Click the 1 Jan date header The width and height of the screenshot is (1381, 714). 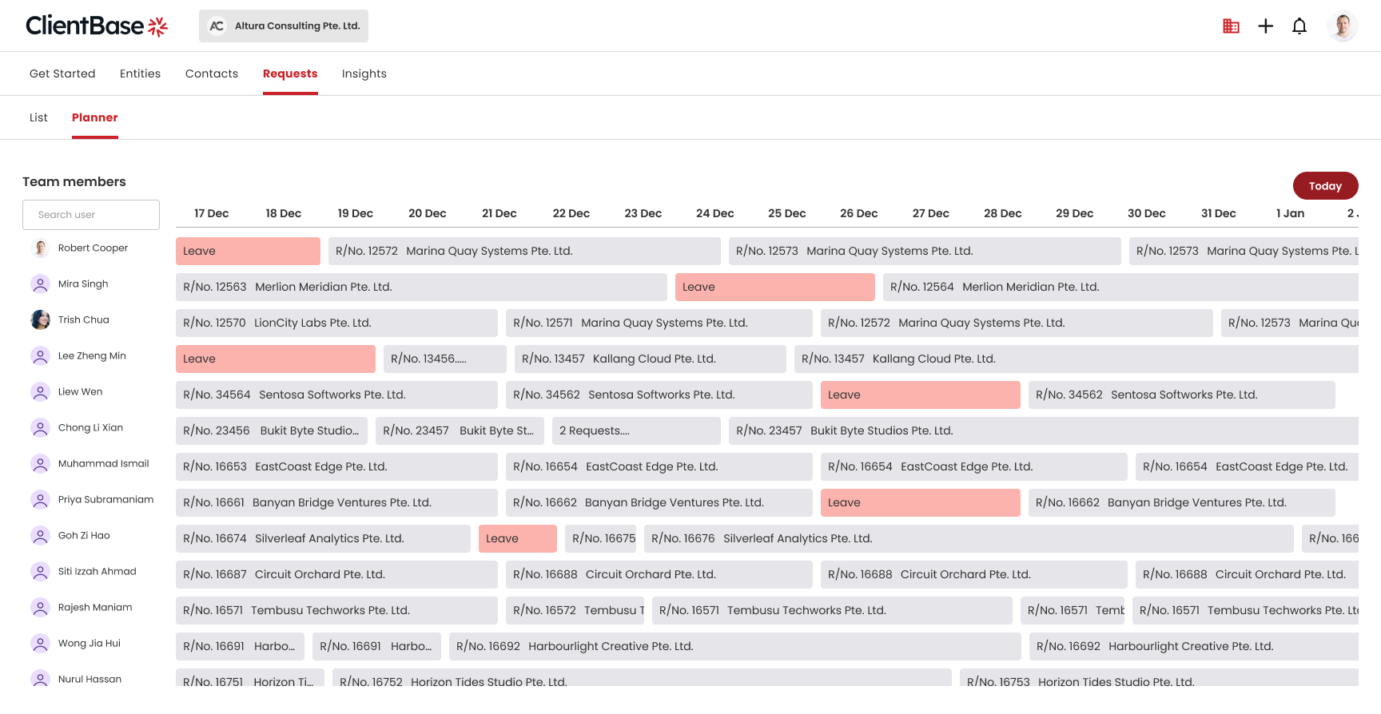tap(1291, 213)
